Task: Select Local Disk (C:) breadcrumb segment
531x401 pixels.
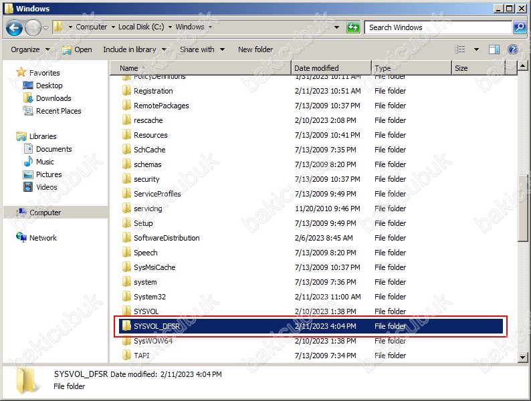Action: click(x=141, y=27)
